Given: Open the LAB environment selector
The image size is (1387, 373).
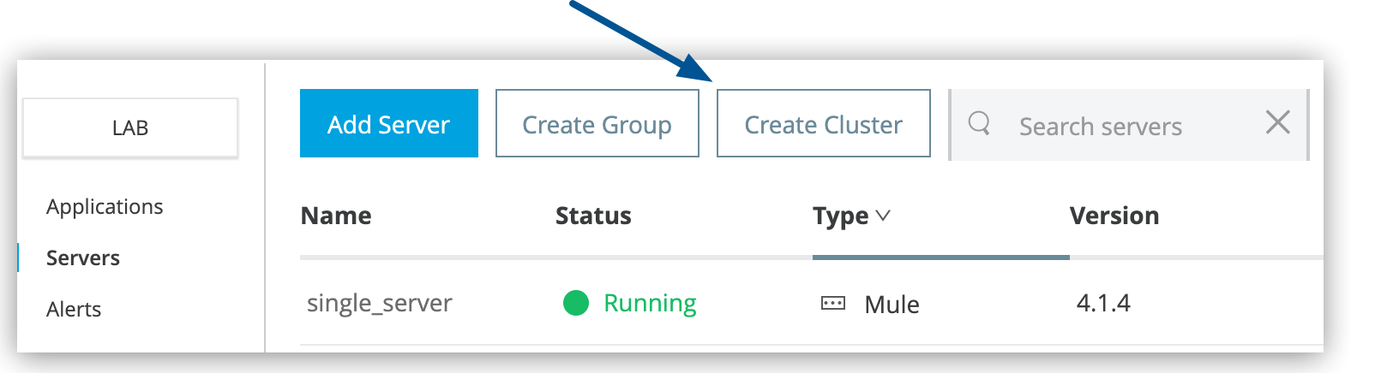Looking at the screenshot, I should click(130, 127).
